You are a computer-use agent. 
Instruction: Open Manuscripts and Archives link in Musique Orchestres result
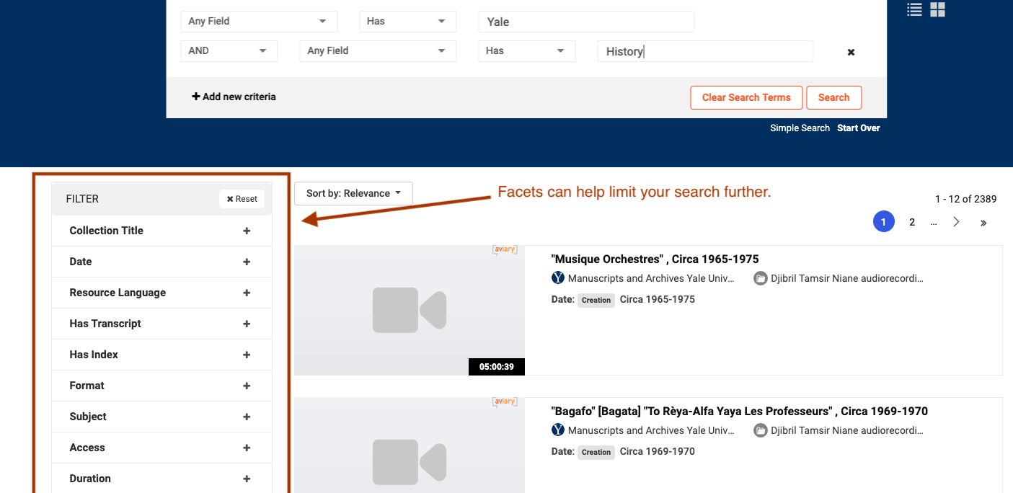point(651,278)
